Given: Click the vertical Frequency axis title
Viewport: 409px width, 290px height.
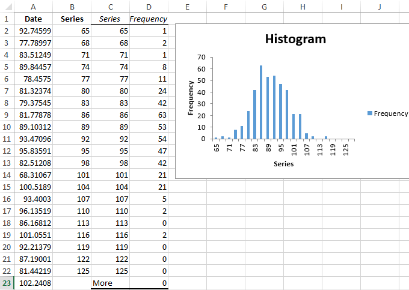Looking at the screenshot, I should click(191, 97).
